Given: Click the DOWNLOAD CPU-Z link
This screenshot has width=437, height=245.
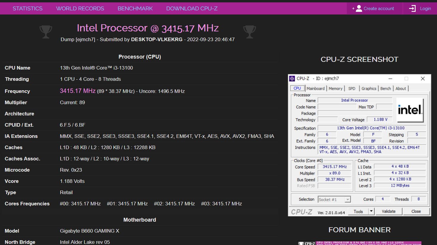Looking at the screenshot, I should tap(192, 8).
